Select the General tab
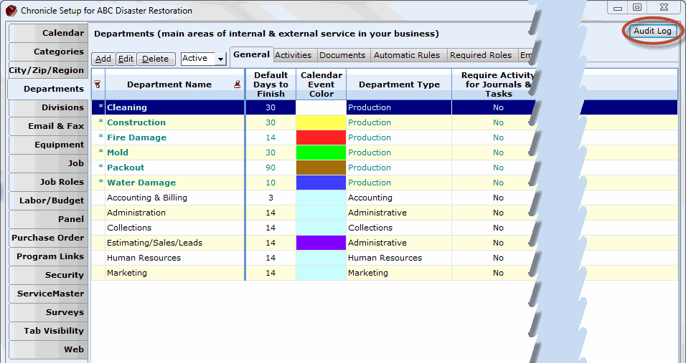Viewport: 686px width, 363px height. coord(252,54)
